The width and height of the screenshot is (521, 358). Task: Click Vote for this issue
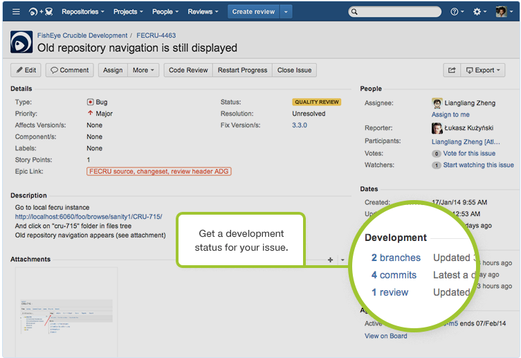click(x=469, y=154)
